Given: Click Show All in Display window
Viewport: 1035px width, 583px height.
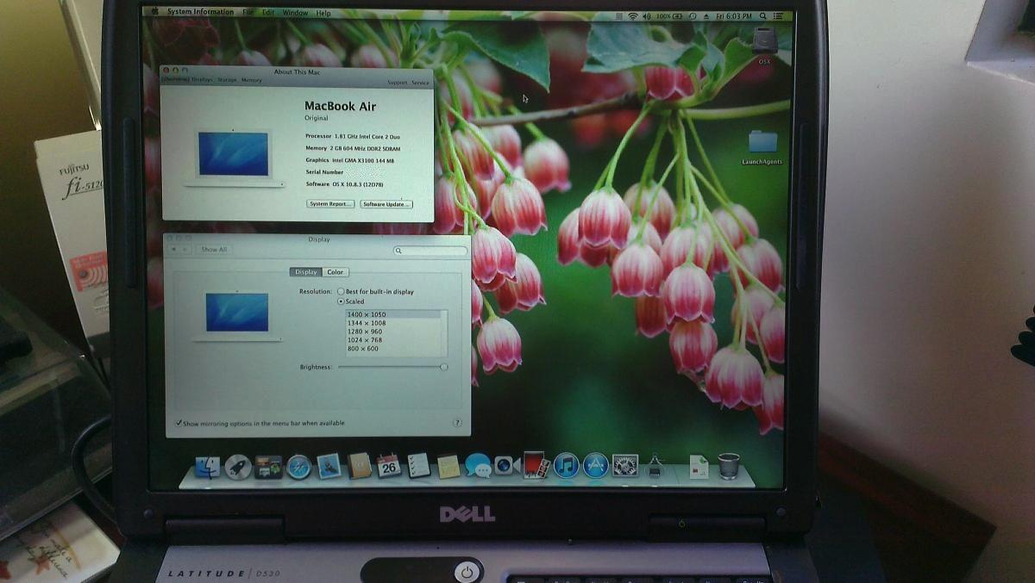Looking at the screenshot, I should point(214,249).
